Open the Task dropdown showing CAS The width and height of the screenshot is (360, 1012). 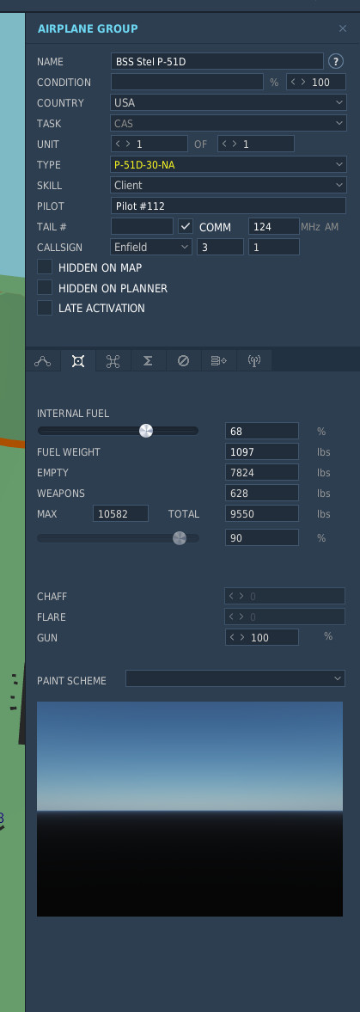(229, 123)
